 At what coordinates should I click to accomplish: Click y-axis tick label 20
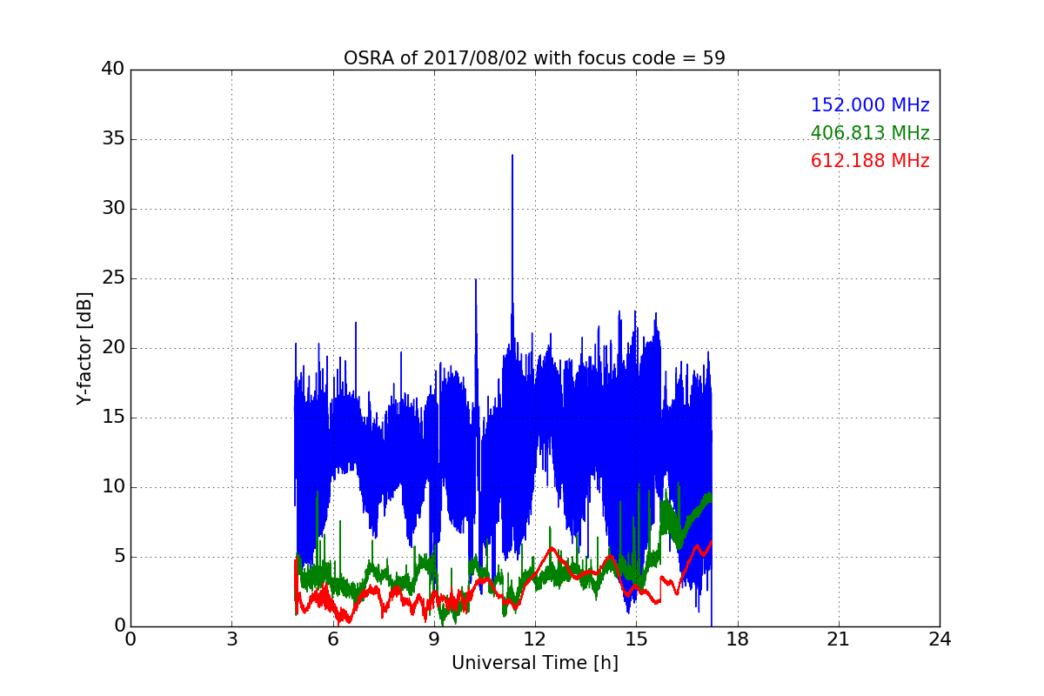(x=113, y=348)
